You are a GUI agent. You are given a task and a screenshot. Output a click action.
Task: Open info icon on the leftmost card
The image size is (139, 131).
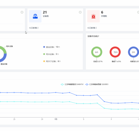click(22, 12)
